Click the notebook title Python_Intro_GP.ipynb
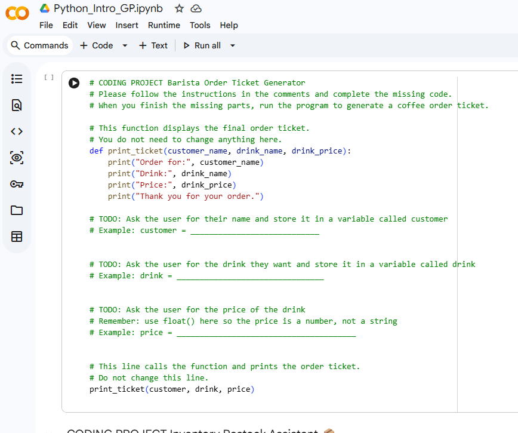Image resolution: width=518 pixels, height=433 pixels. point(108,8)
